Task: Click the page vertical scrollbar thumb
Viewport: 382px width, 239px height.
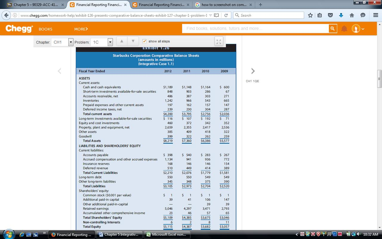Action: pyautogui.click(x=379, y=79)
